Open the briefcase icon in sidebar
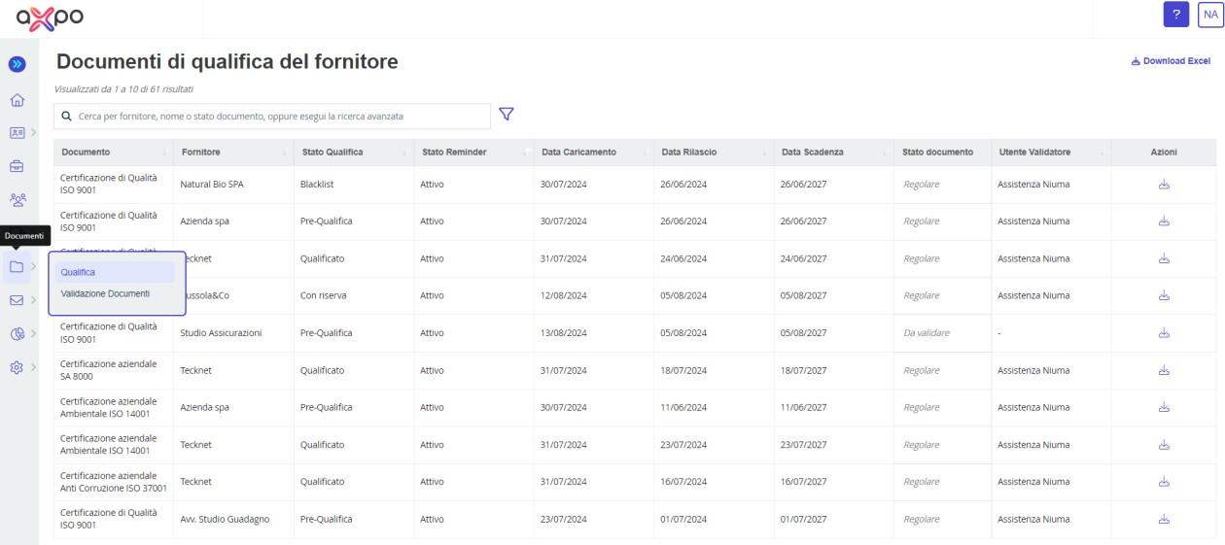The image size is (1225, 545). coord(17,166)
